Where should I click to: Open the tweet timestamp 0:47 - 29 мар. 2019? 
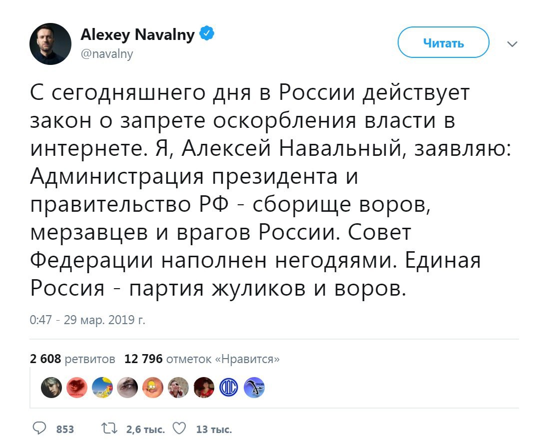click(x=87, y=320)
